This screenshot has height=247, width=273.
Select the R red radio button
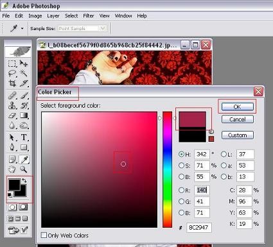(181, 190)
